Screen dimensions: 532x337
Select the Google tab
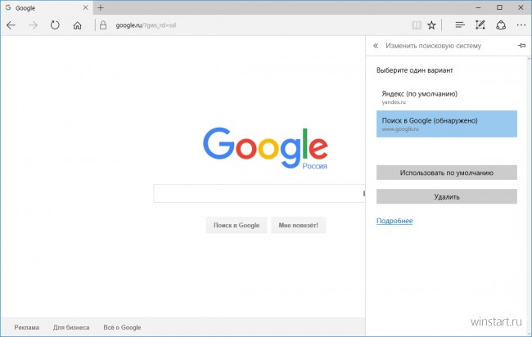tap(46, 8)
